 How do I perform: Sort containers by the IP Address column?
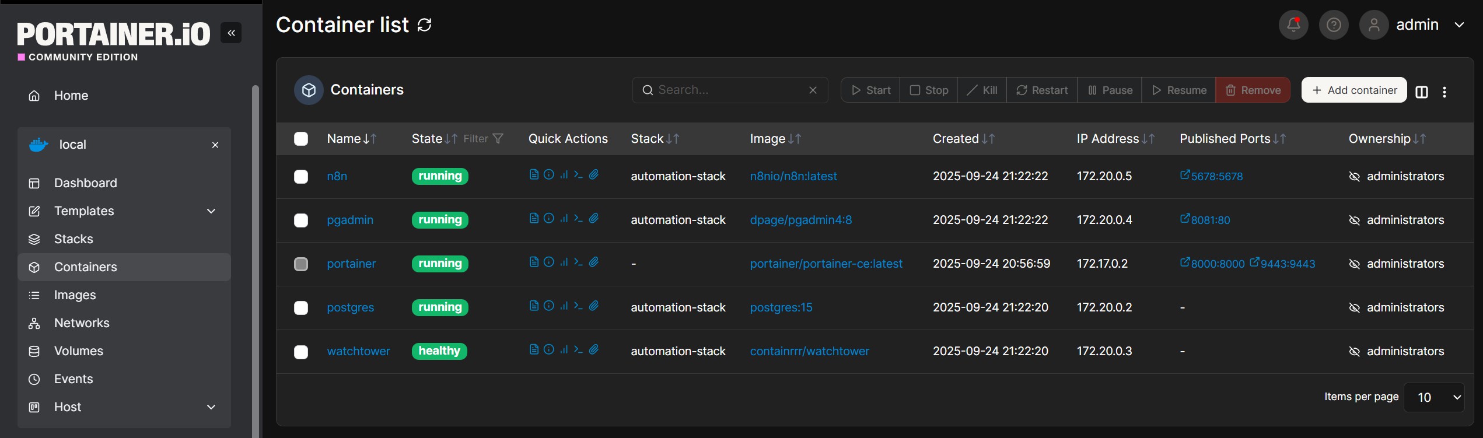1115,139
